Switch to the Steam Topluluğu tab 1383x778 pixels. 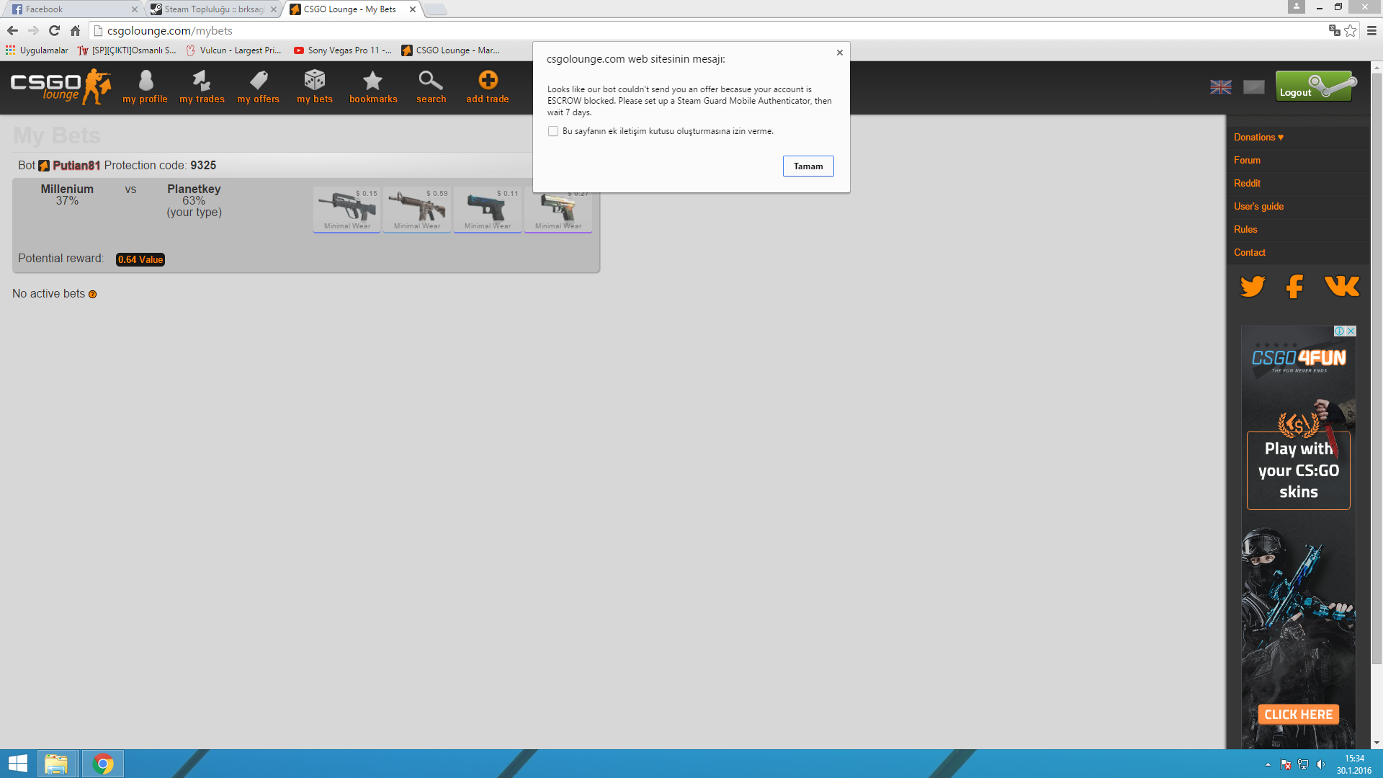click(214, 9)
